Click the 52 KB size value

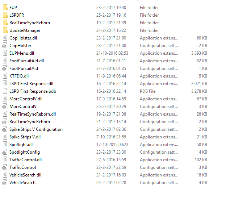tap(202, 61)
